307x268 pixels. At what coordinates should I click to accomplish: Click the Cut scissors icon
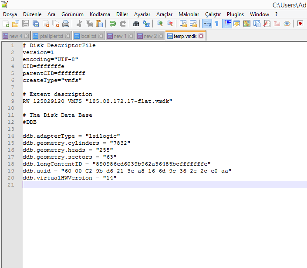[79, 24]
